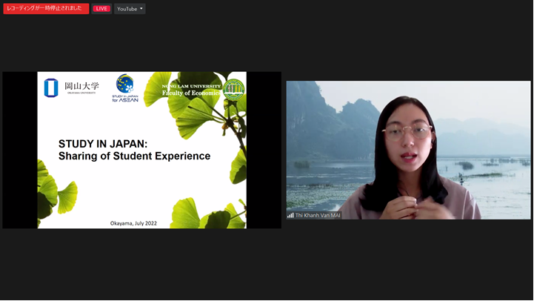Click the network signal bars icon
This screenshot has width=534, height=301.
290,215
